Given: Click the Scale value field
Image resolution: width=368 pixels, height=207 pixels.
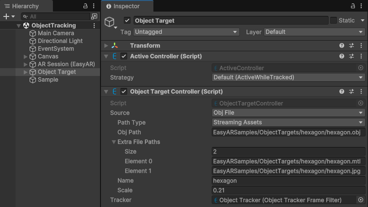Looking at the screenshot, I should pos(288,190).
